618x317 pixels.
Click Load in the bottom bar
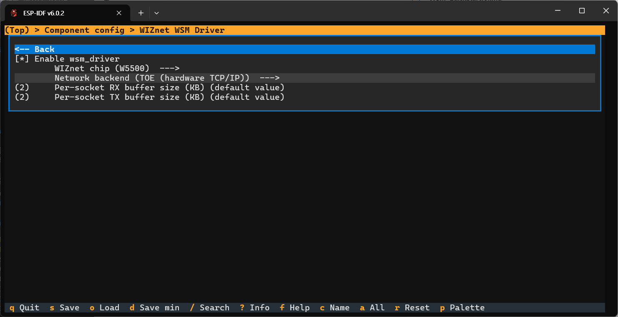coord(105,308)
